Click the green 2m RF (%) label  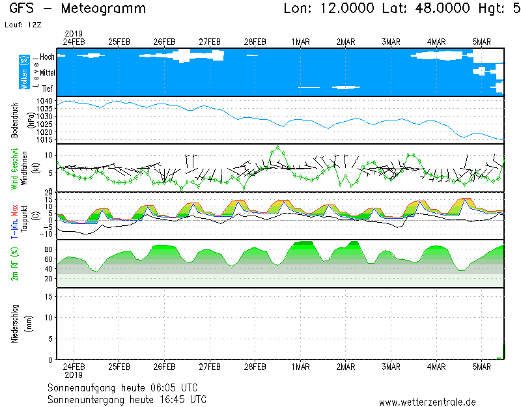pyautogui.click(x=14, y=263)
